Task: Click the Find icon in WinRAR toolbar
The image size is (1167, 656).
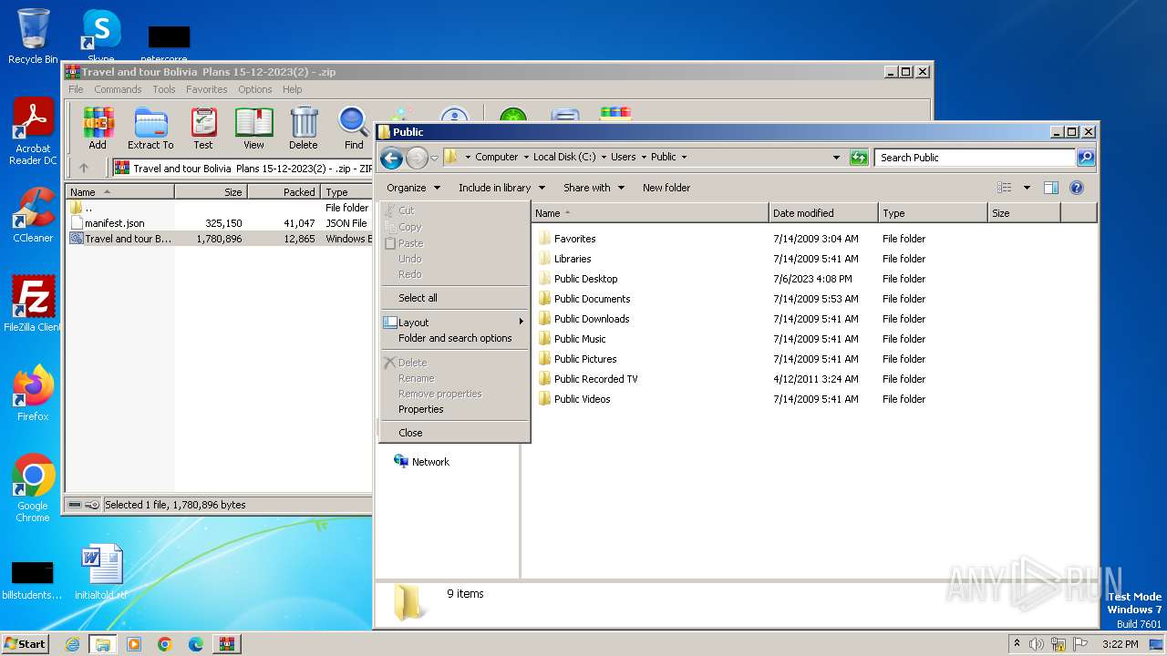Action: [354, 127]
